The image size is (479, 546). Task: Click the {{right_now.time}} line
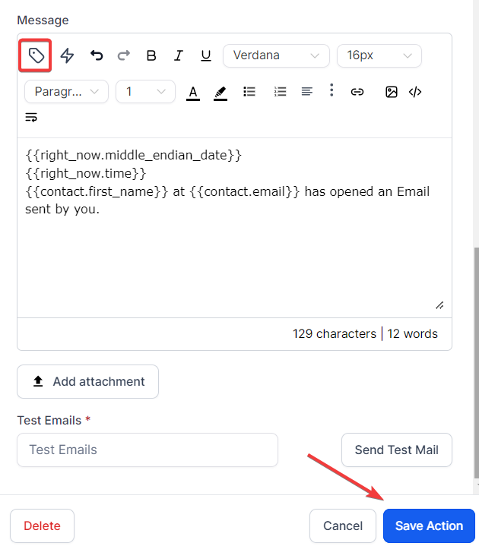click(x=86, y=173)
